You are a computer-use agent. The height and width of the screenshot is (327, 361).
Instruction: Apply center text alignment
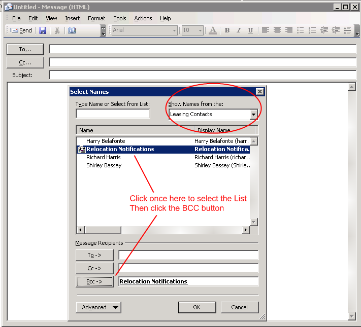point(277,30)
